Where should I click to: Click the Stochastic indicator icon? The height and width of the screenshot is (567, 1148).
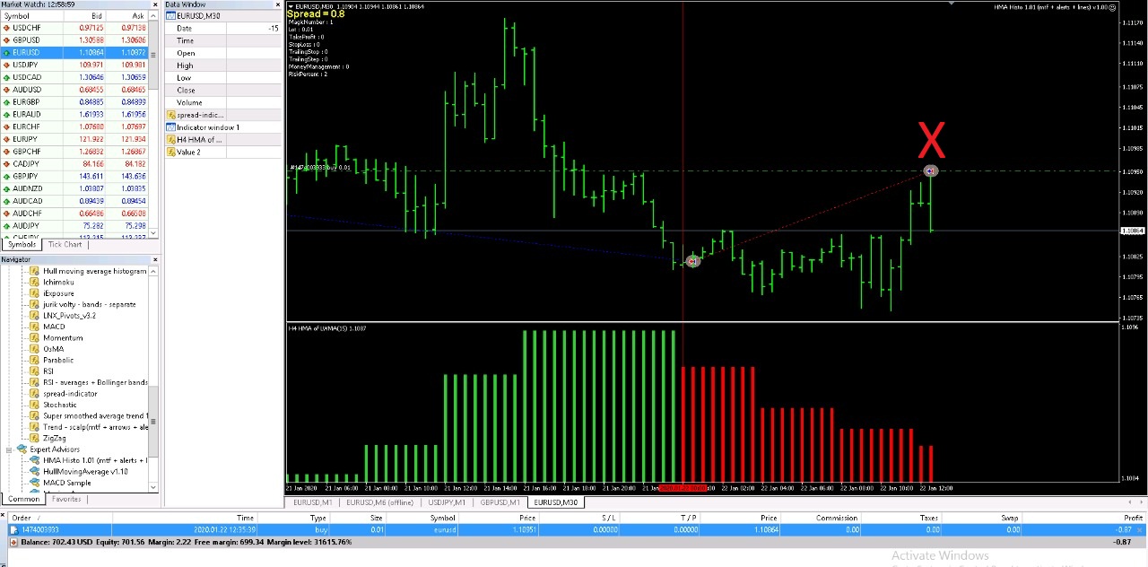35,405
